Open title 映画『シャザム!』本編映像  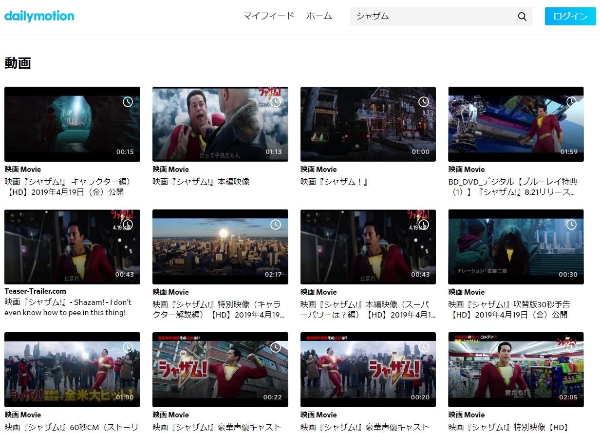(x=201, y=182)
